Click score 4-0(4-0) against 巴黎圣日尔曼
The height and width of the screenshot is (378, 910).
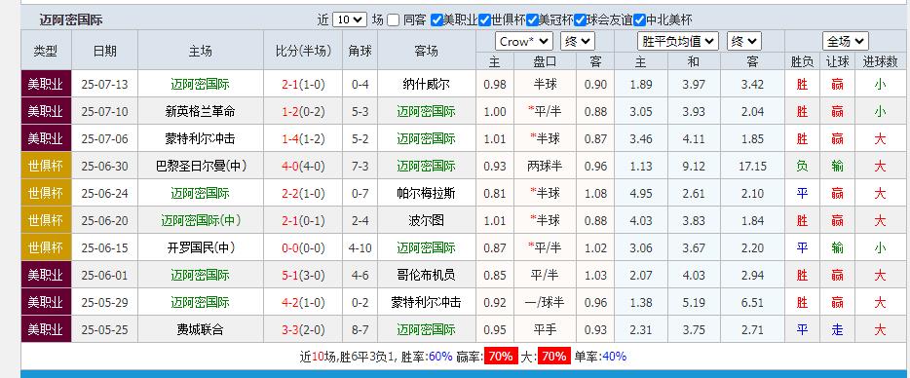coord(303,166)
